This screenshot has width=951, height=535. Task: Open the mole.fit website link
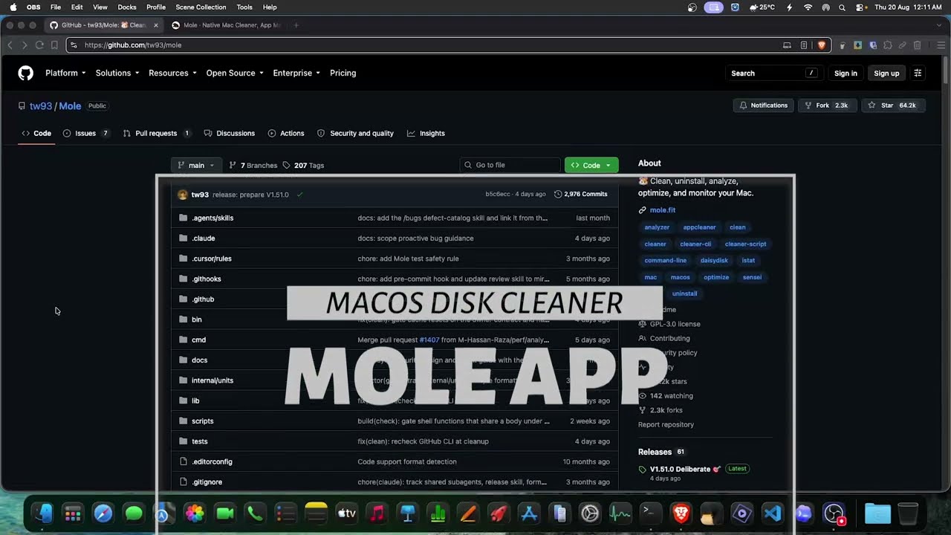coord(663,210)
